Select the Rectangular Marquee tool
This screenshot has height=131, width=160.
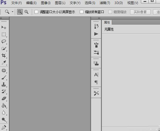coord(4,35)
